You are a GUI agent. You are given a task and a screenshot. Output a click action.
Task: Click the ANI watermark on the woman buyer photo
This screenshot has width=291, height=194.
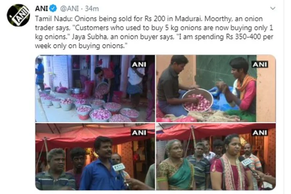click(260, 132)
